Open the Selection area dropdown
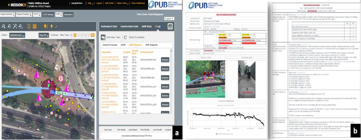 tap(17, 35)
